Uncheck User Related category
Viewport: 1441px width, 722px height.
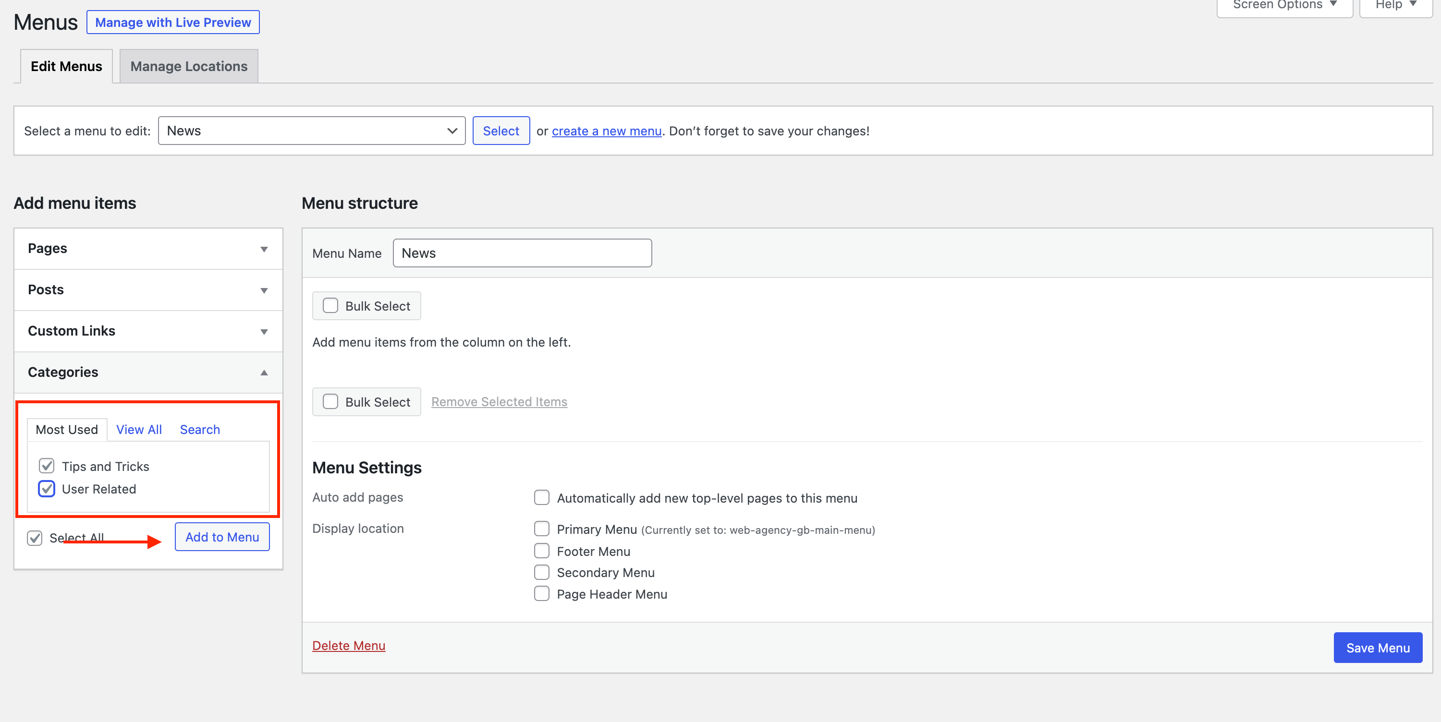(x=47, y=489)
